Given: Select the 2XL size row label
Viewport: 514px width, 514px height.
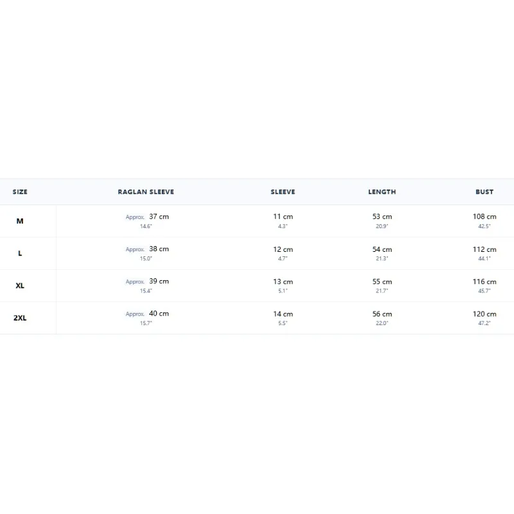Looking at the screenshot, I should pyautogui.click(x=20, y=318).
